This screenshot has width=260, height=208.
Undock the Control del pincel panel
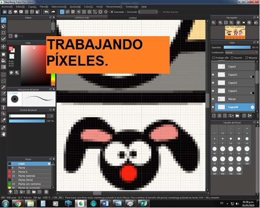(50, 110)
